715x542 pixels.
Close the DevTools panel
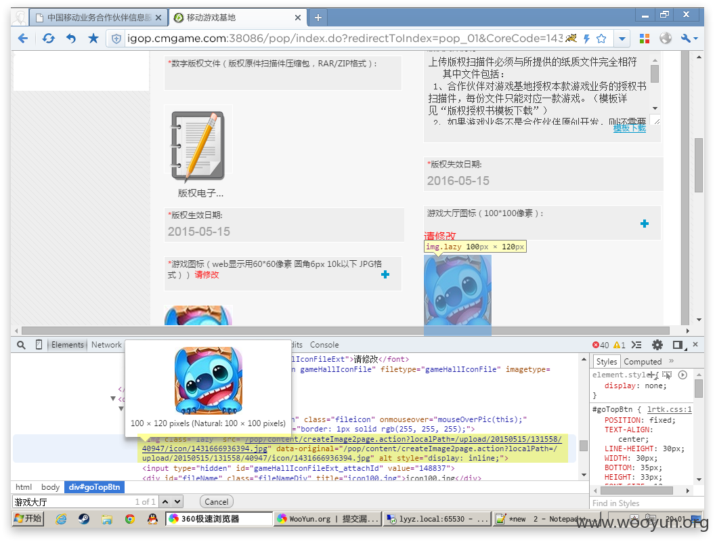click(x=695, y=344)
